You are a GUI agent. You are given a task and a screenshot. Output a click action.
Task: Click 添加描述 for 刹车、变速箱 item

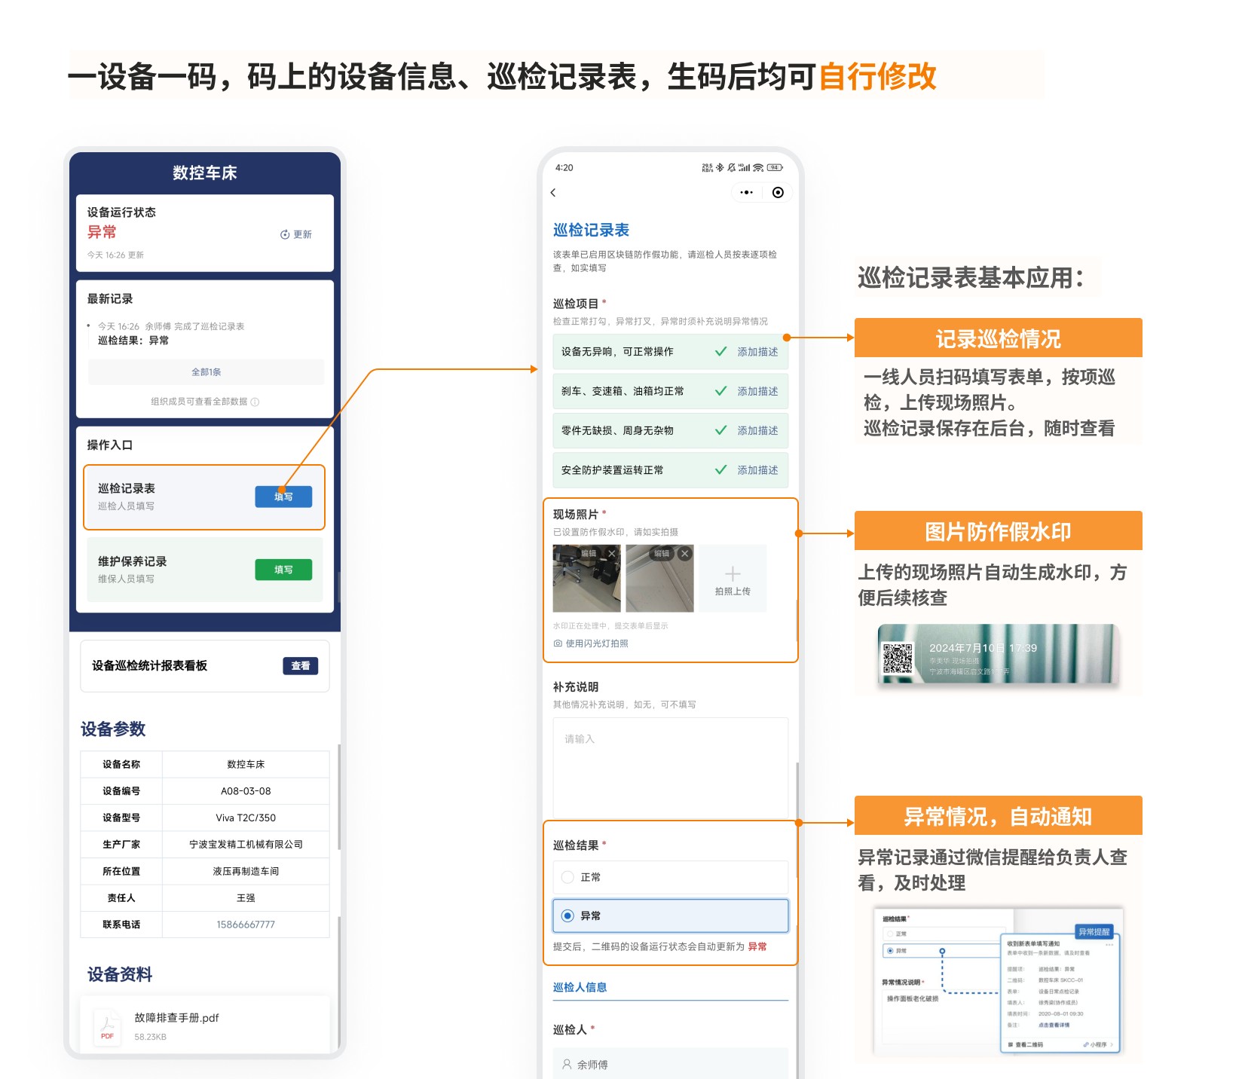757,391
